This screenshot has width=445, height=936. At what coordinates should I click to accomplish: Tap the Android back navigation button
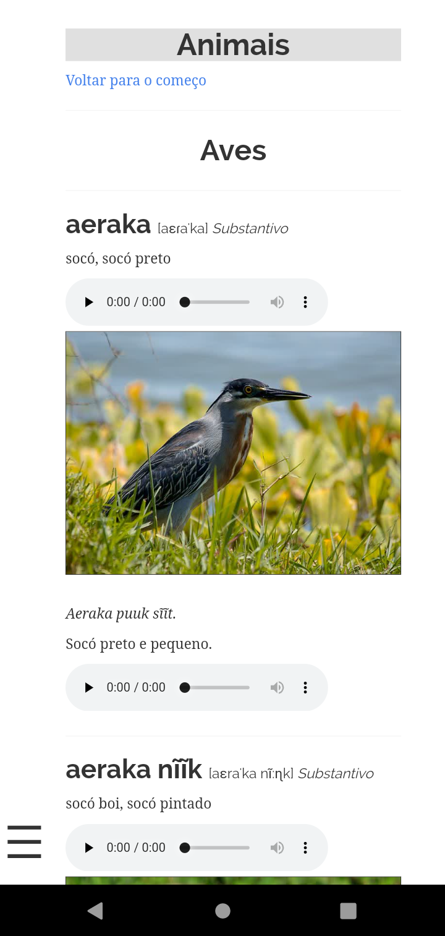coord(95,911)
